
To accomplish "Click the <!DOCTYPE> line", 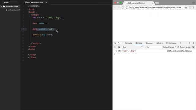I will [34, 6].
